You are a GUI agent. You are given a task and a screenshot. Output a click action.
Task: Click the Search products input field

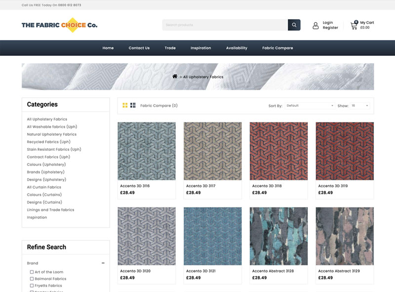225,25
